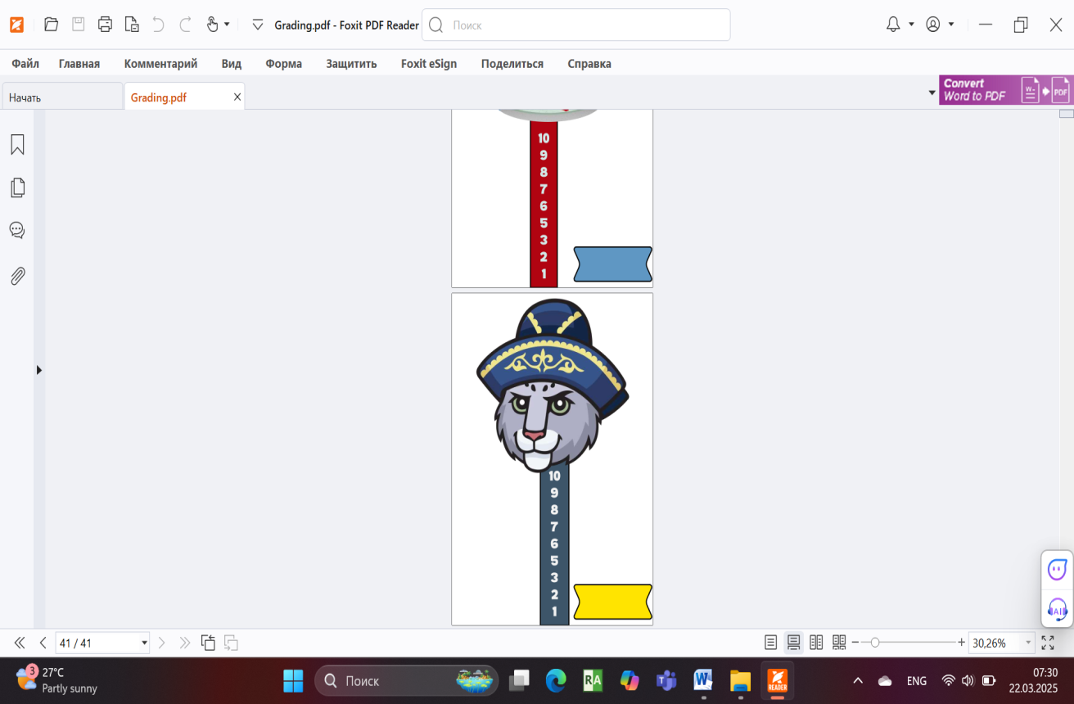Expand the account dropdown arrow
This screenshot has height=704, width=1074.
(951, 25)
